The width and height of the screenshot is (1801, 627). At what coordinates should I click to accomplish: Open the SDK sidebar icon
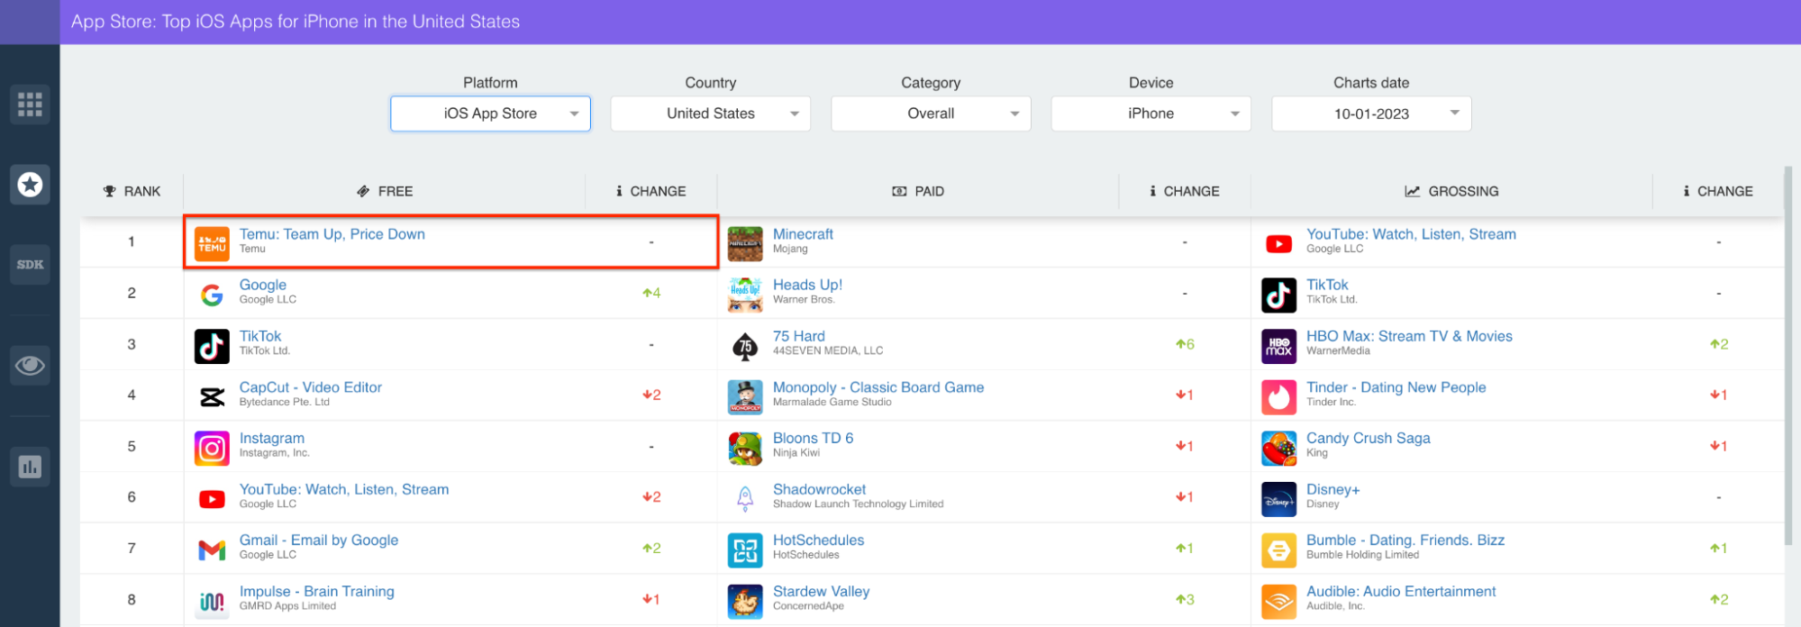30,264
